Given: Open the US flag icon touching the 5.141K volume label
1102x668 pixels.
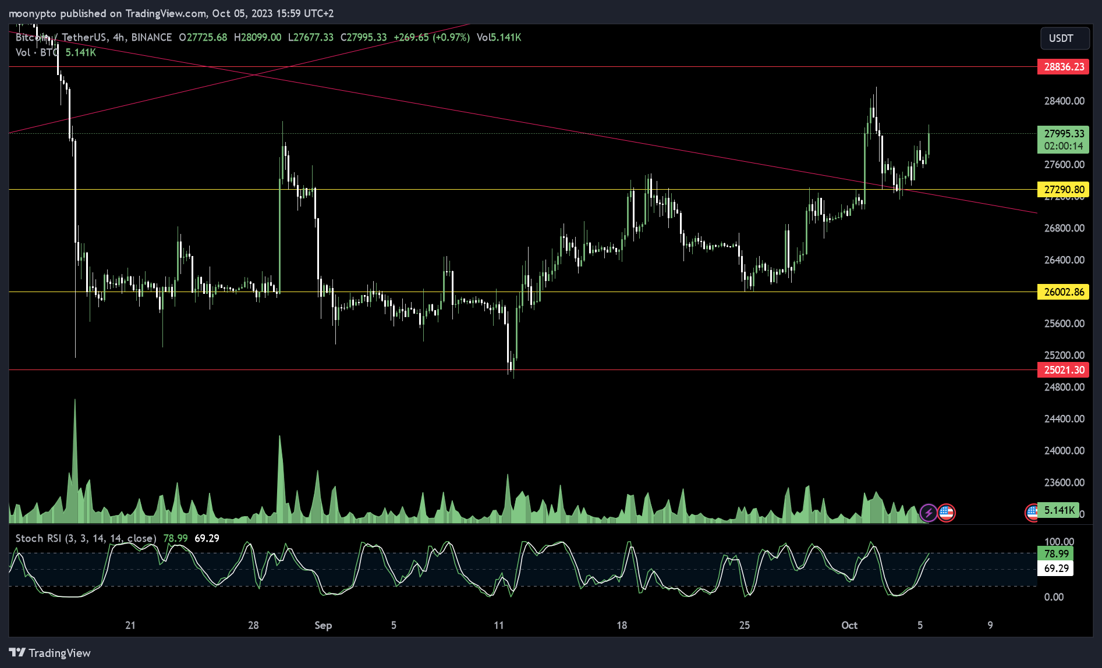Looking at the screenshot, I should point(1032,513).
